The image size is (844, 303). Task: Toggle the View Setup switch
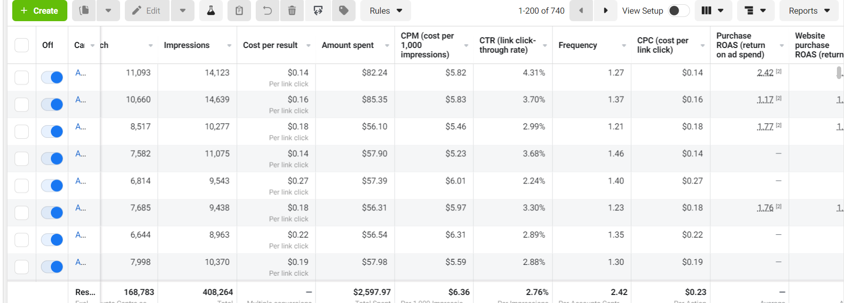pos(678,10)
